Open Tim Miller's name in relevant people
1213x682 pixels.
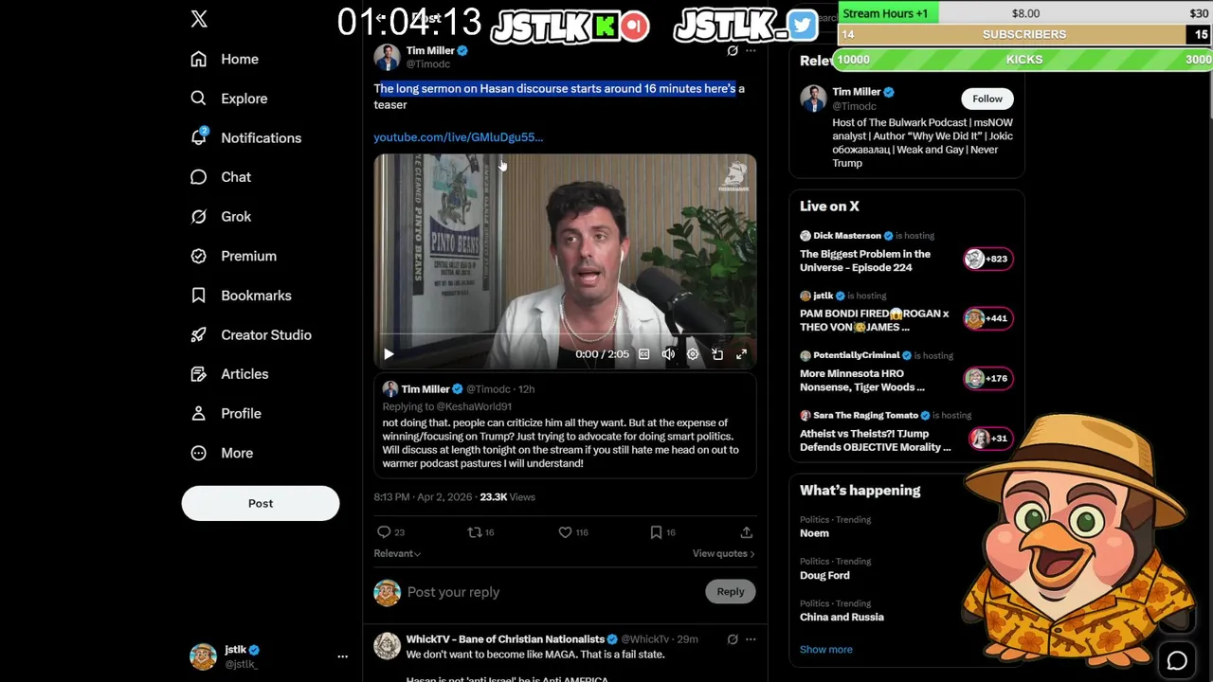(x=857, y=92)
